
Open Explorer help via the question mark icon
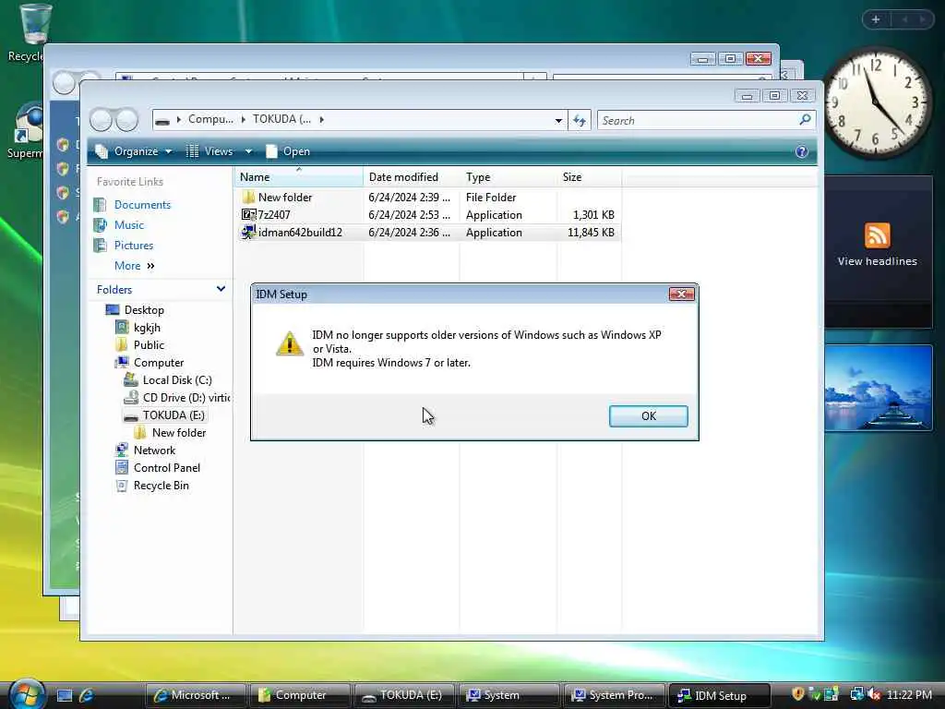[802, 151]
